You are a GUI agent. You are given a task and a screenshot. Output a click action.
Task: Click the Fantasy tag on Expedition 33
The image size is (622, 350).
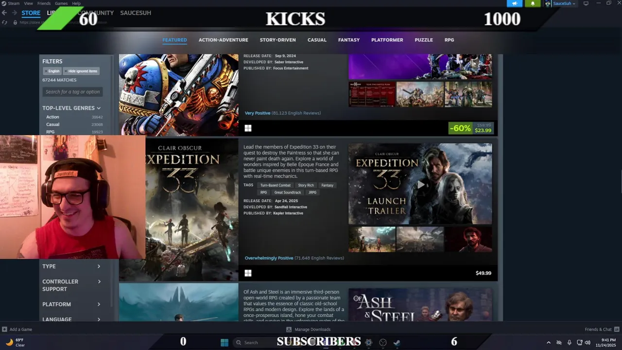click(x=328, y=185)
